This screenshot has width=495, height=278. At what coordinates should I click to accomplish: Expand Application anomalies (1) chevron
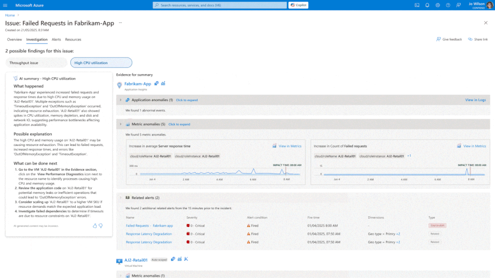(120, 100)
